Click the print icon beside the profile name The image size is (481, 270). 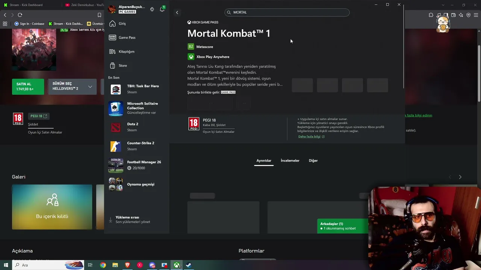pos(152,9)
